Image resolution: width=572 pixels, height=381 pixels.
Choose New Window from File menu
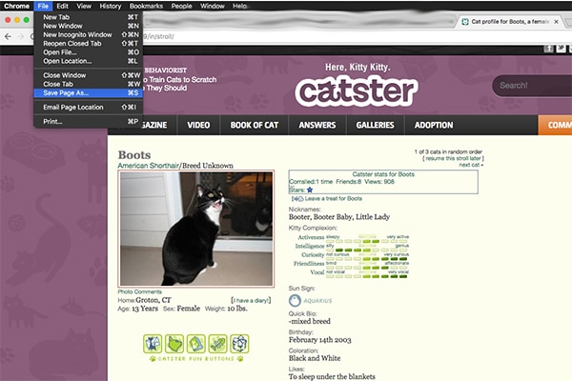(88, 26)
